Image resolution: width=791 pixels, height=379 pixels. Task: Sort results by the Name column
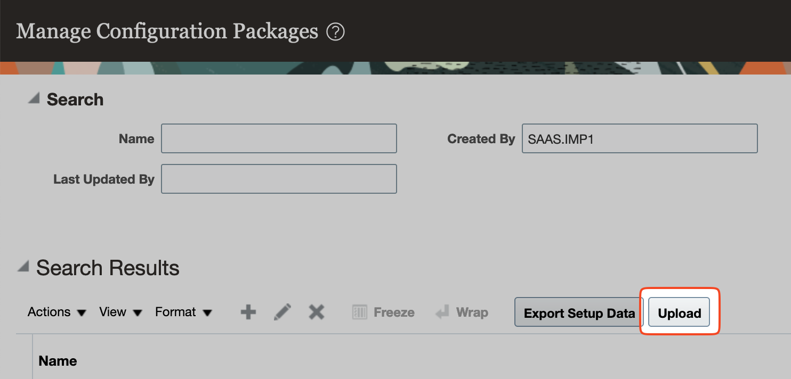(57, 360)
